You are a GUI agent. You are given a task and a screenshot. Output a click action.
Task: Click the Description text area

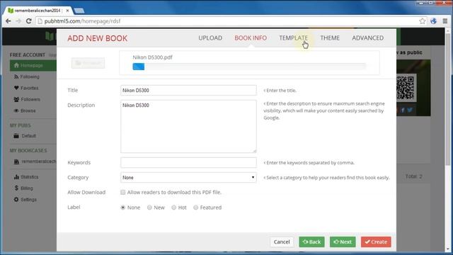[188, 126]
